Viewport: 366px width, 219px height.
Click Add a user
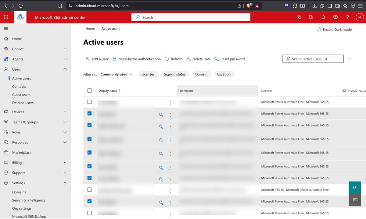97,59
